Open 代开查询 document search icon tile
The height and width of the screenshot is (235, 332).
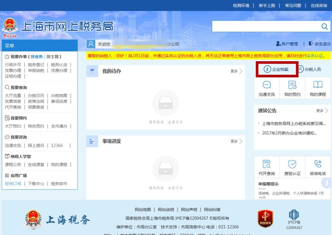[267, 167]
